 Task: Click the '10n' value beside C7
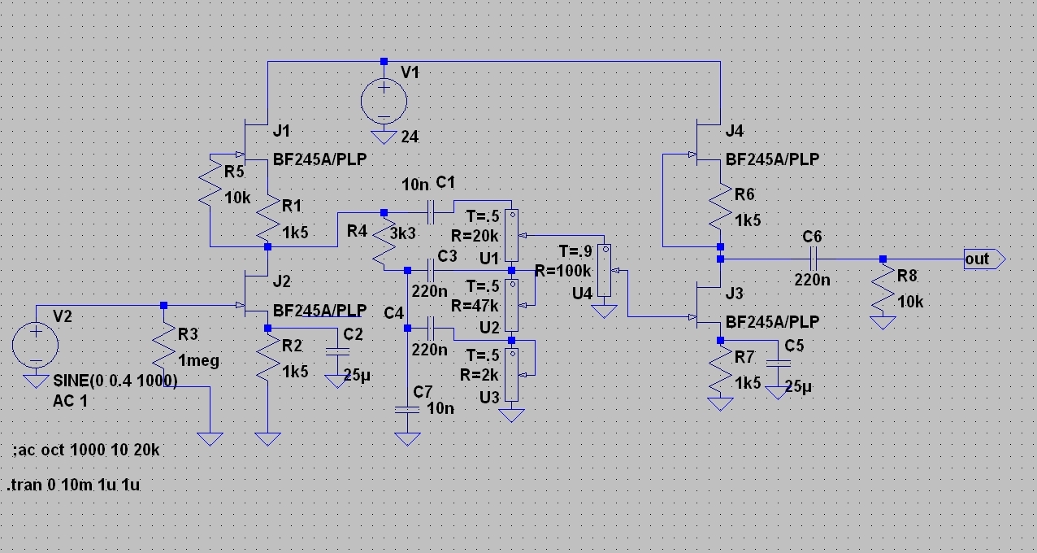(442, 408)
